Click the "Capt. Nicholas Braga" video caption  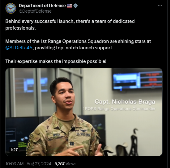tap(125, 102)
